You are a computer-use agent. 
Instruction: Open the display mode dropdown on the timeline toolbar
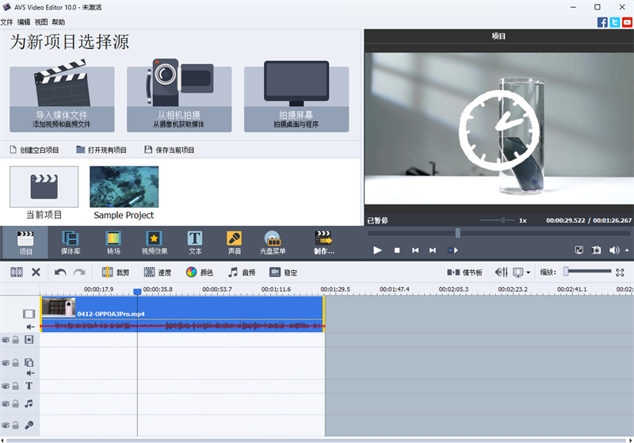pyautogui.click(x=529, y=272)
